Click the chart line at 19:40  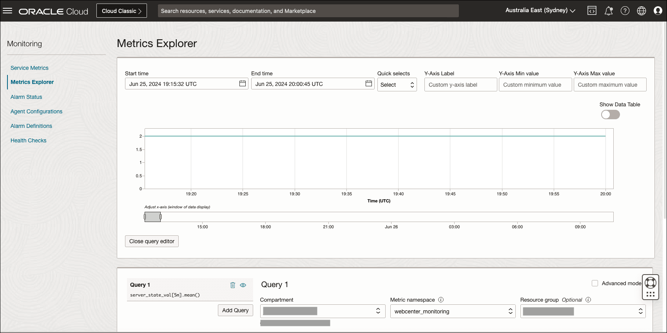399,136
